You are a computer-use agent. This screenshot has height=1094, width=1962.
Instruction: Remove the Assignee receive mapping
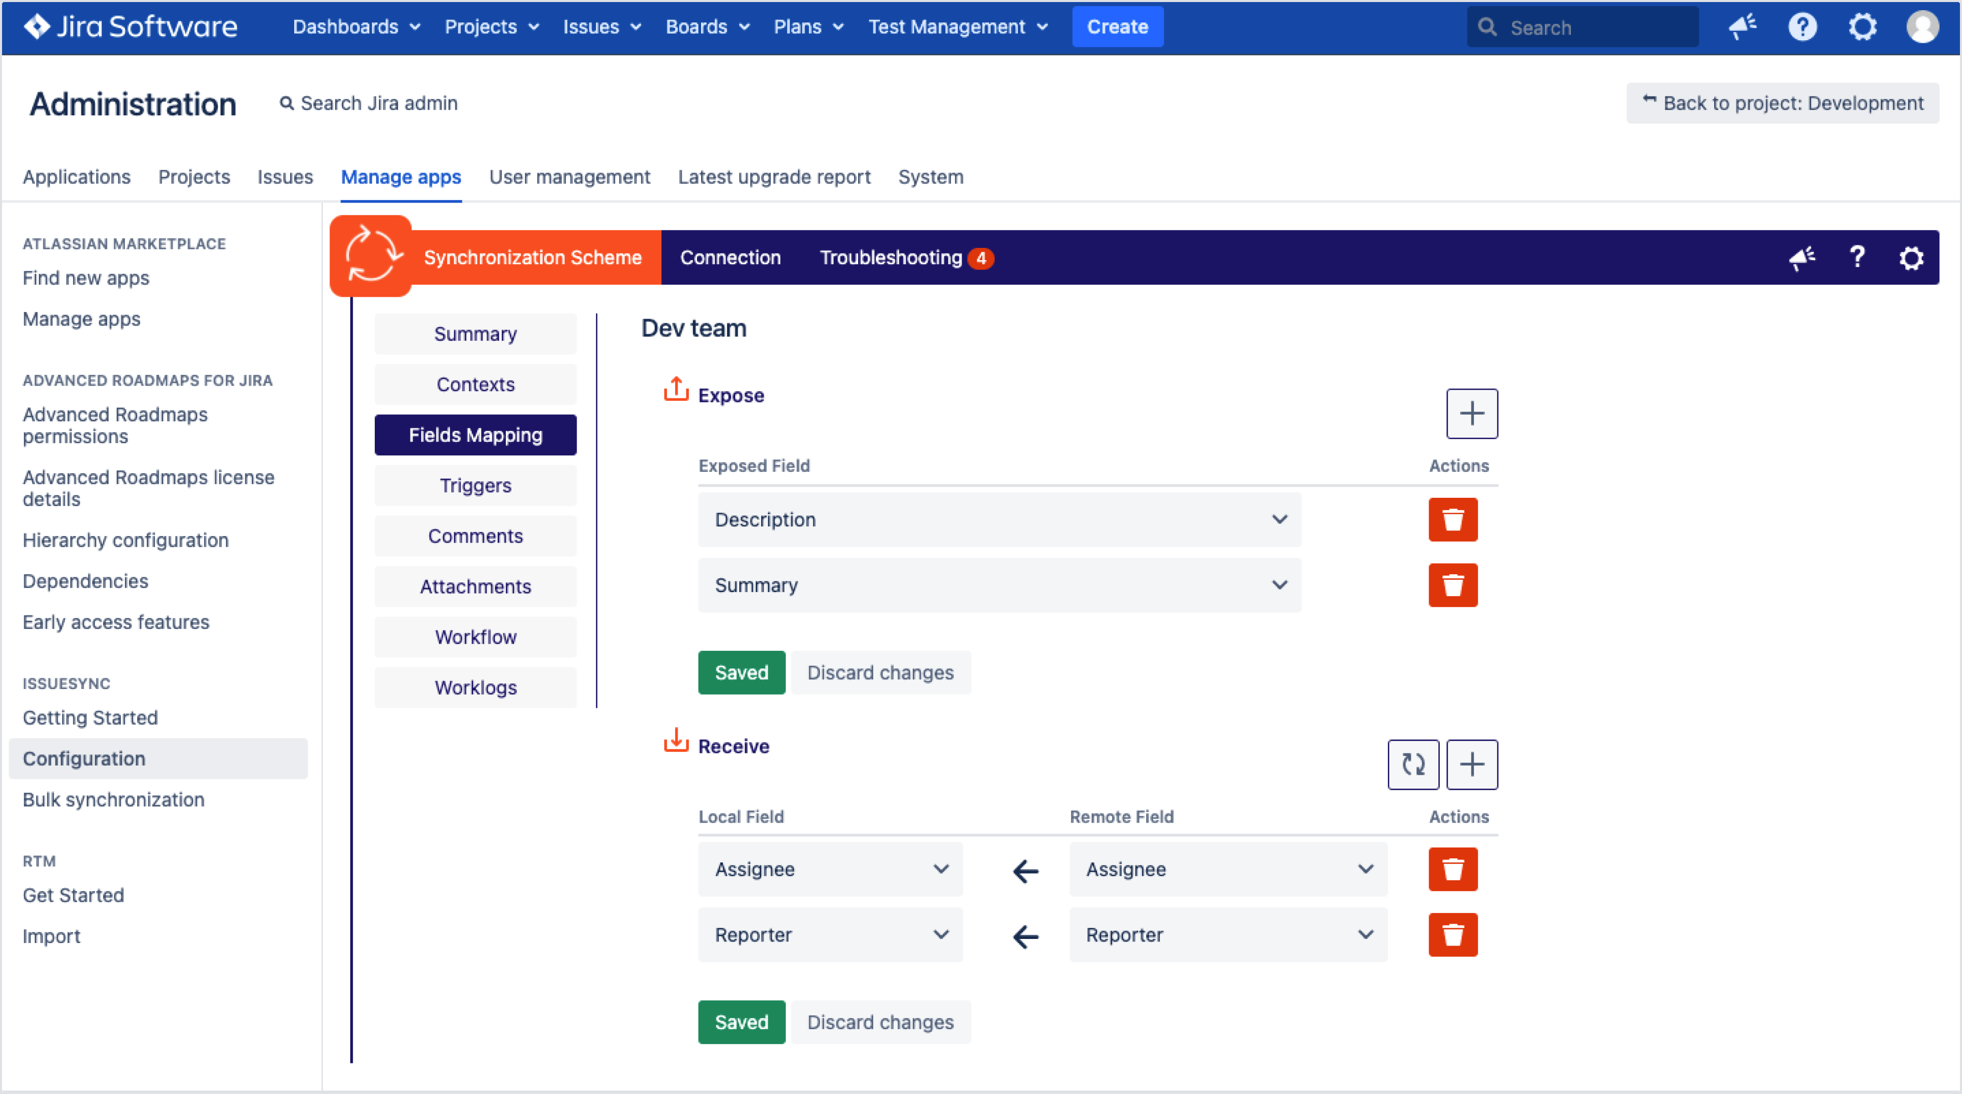coord(1453,869)
